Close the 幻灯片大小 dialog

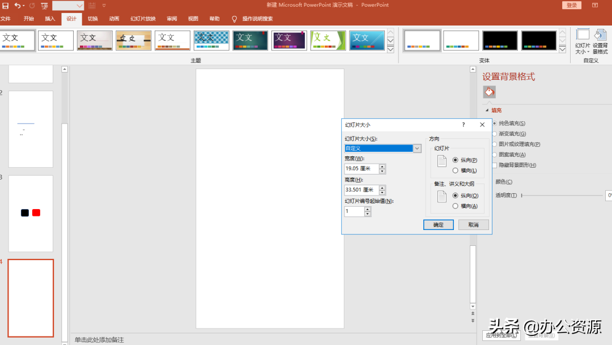pos(482,125)
